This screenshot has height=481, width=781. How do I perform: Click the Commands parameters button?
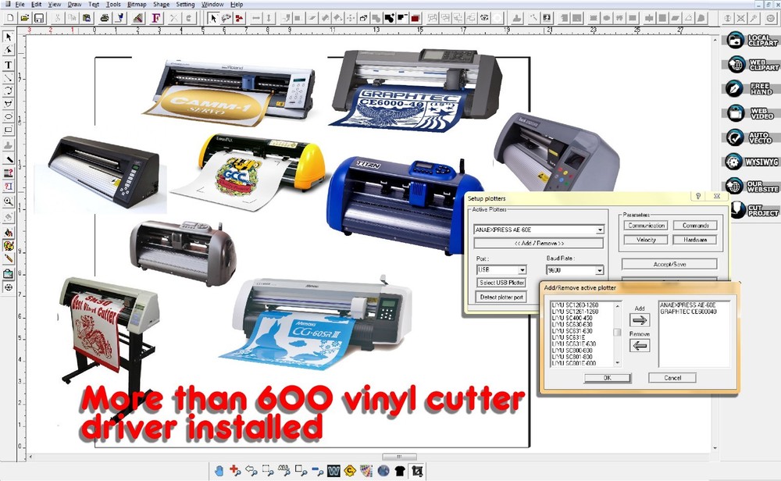point(695,226)
